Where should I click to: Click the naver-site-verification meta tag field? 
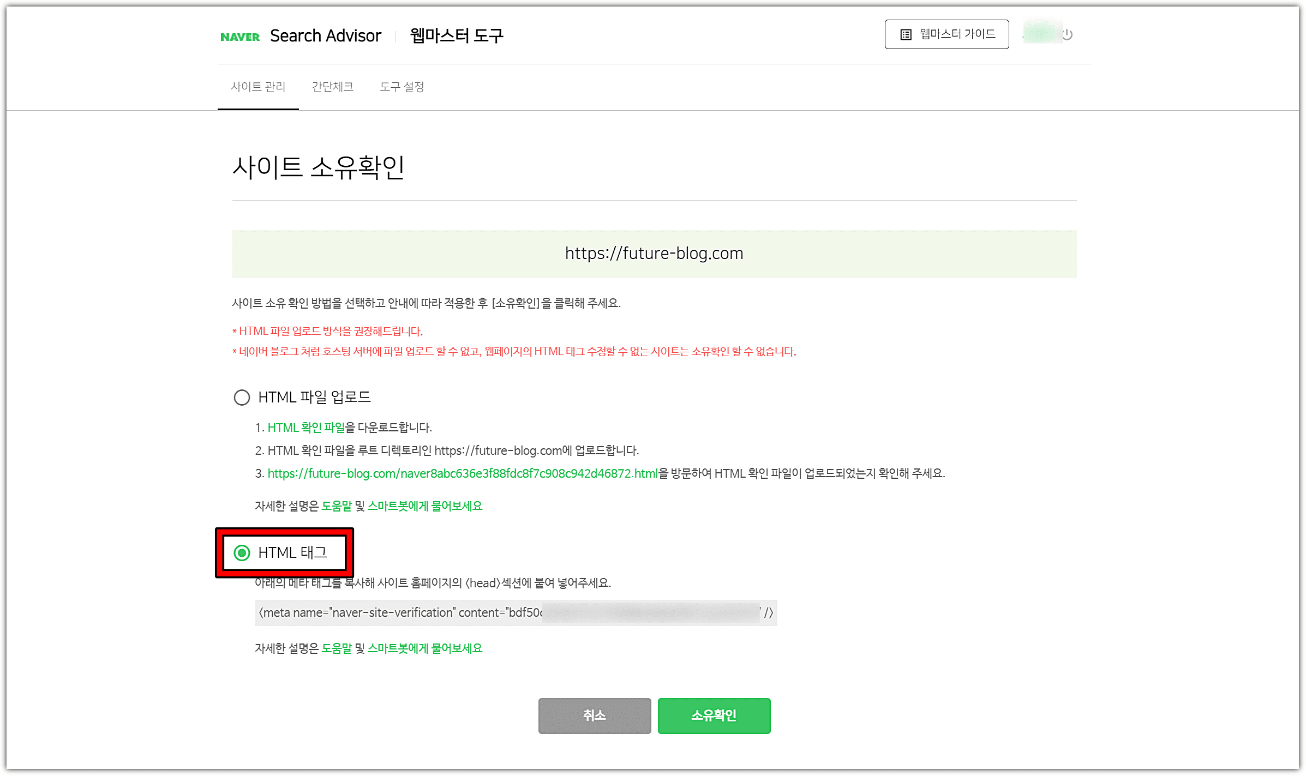(x=516, y=613)
